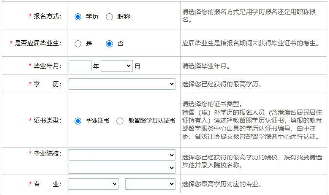Image resolution: width=329 pixels, height=195 pixels.
Task: Select the 教留服学历认证书 radio option
Action: (120, 121)
